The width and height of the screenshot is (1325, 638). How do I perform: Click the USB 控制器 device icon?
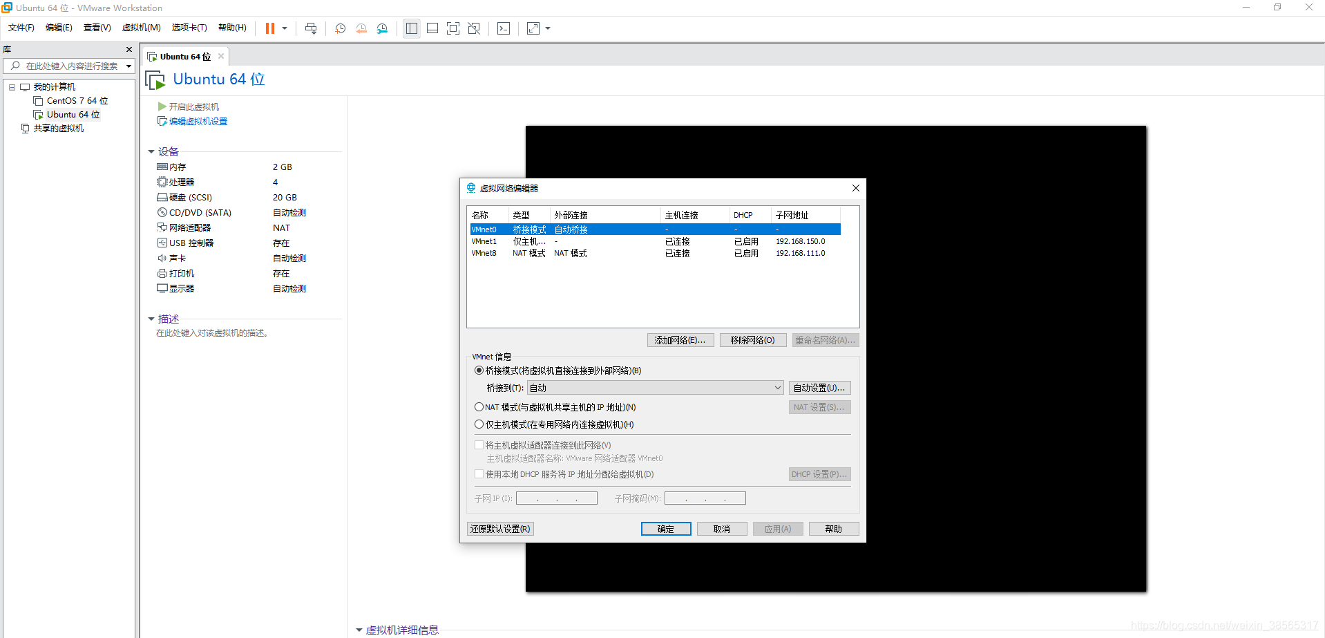[x=162, y=243]
